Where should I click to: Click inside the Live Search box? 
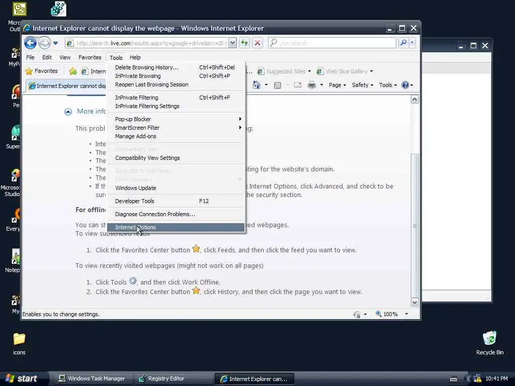pyautogui.click(x=332, y=43)
